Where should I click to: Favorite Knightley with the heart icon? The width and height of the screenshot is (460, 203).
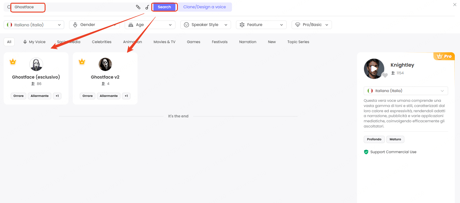click(385, 75)
